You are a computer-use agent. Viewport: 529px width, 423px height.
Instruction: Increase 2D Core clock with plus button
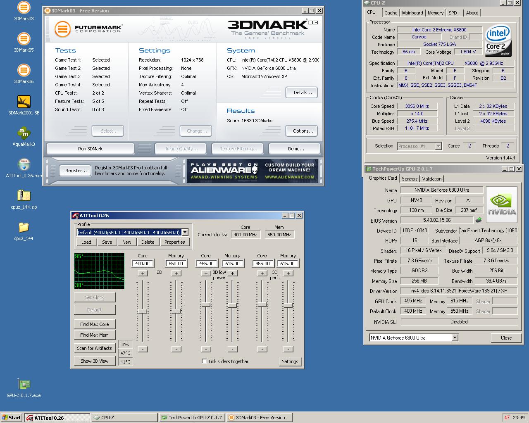click(x=143, y=273)
